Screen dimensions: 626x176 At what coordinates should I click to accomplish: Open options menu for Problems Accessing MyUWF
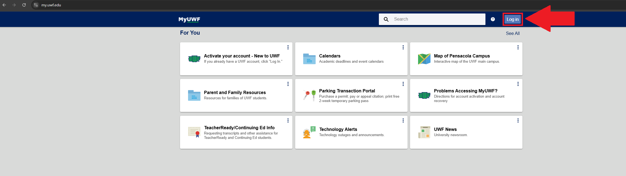518,84
